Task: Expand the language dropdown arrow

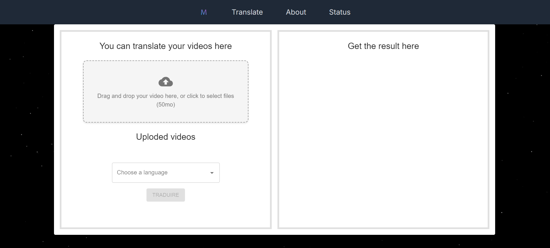Action: click(x=212, y=173)
